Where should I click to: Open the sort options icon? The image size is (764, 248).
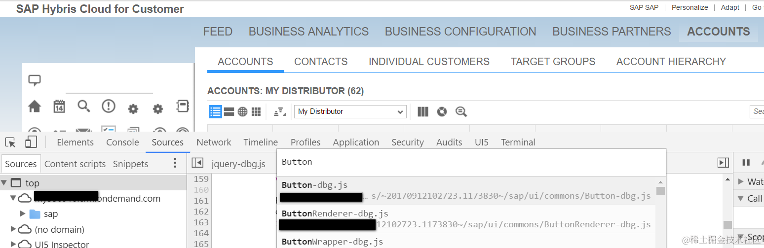click(x=280, y=112)
